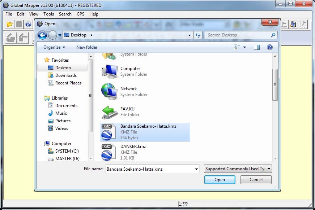Select Bandara Soekarno-Hatta.kmz file icon

[x=108, y=132]
